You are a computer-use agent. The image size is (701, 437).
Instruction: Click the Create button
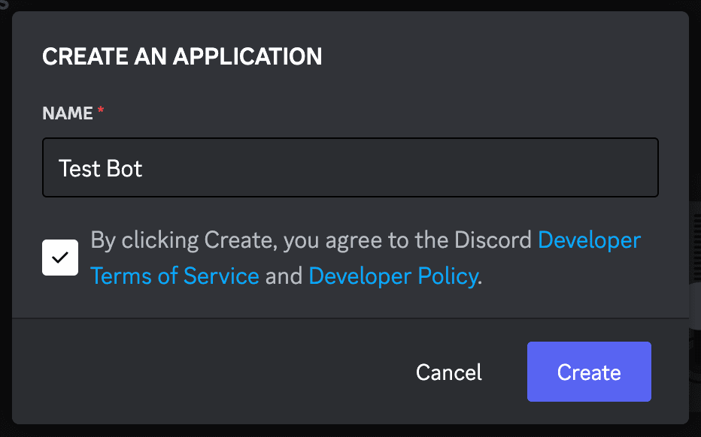point(589,372)
